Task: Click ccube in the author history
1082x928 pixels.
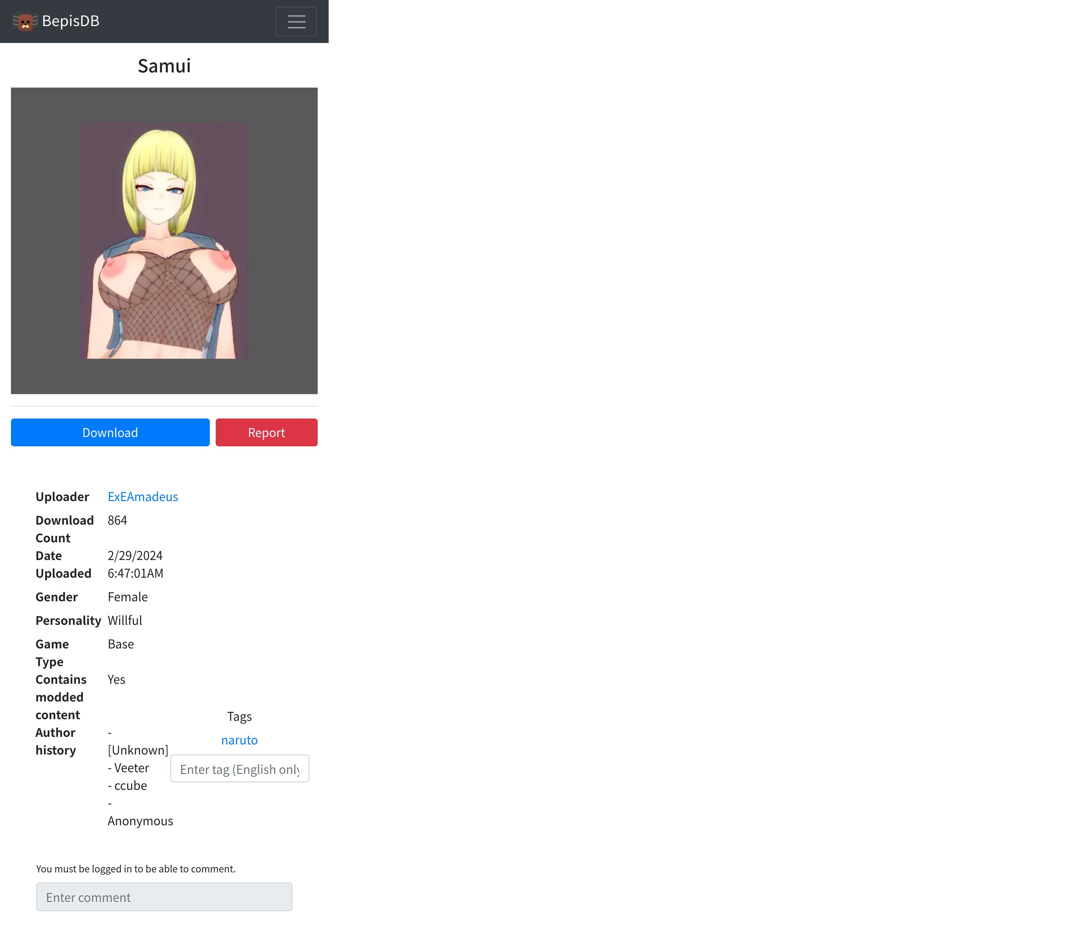Action: (130, 785)
